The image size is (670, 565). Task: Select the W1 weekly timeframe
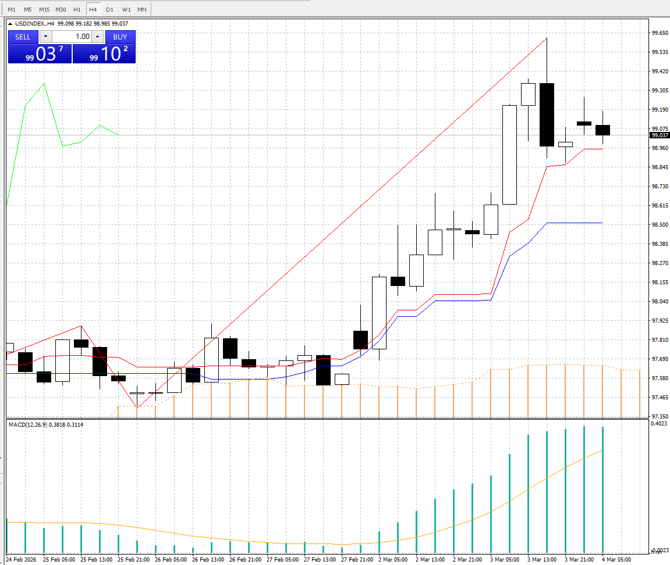coord(126,9)
